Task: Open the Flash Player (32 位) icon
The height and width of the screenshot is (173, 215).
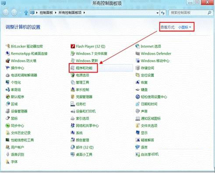Action: pos(73,46)
